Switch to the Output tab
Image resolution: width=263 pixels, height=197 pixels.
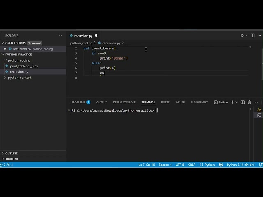[x=102, y=102]
